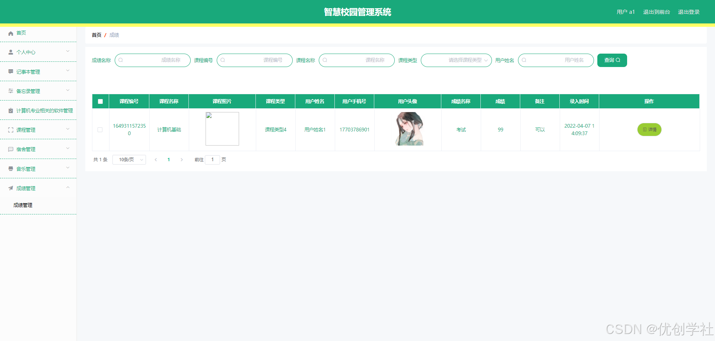This screenshot has height=341, width=715.
Task: Click 退出到前台 link
Action: (657, 12)
